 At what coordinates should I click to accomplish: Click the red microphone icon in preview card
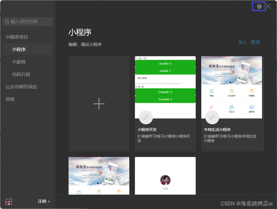pos(212,107)
